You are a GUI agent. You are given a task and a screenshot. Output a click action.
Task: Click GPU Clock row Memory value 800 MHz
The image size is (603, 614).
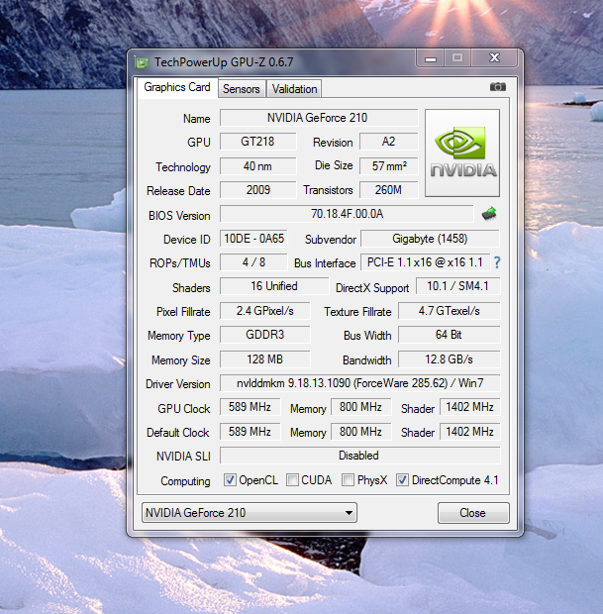(360, 407)
